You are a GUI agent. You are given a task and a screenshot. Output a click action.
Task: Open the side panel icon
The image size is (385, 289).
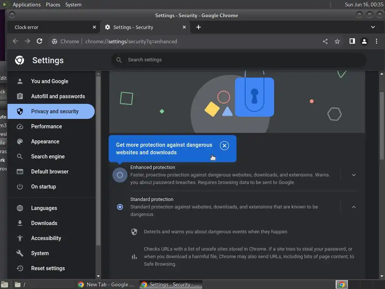tap(352, 41)
